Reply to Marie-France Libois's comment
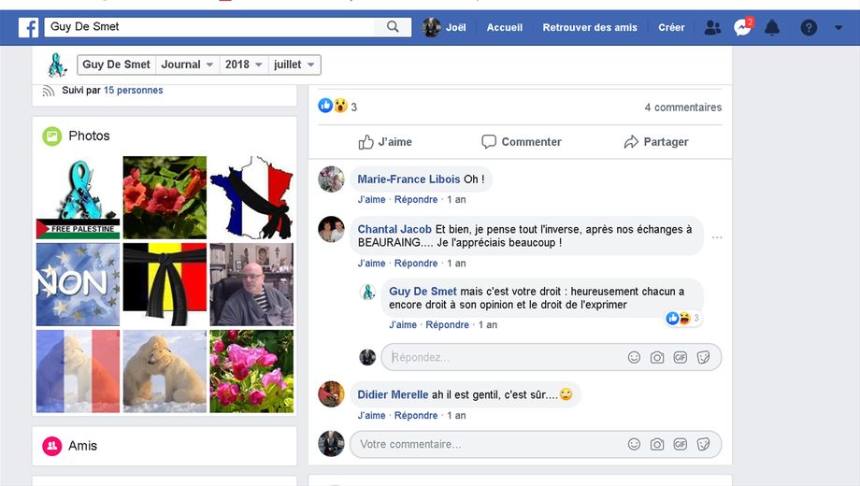Viewport: 860px width, 486px height. [x=416, y=200]
